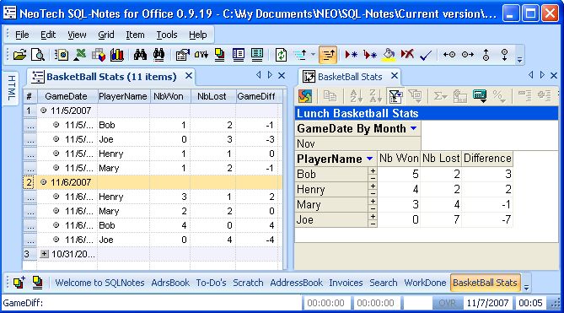The image size is (564, 313).
Task: Open the Help menu
Action: click(x=198, y=35)
